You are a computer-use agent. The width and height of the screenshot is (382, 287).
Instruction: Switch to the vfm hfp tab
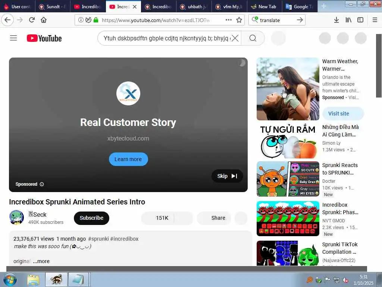coord(229,7)
